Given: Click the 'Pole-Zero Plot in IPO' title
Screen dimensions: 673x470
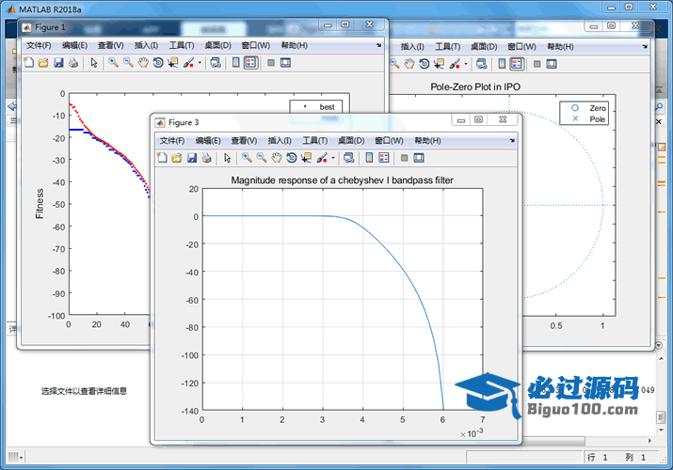Looking at the screenshot, I should 475,87.
